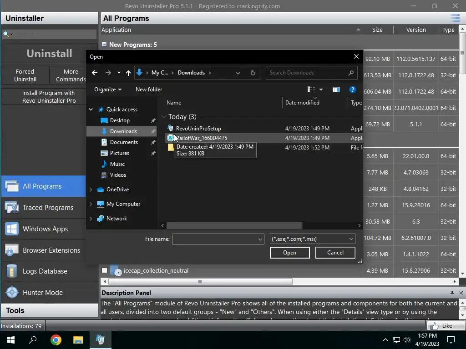Open the Windows Apps module
The height and width of the screenshot is (349, 466).
point(44,229)
